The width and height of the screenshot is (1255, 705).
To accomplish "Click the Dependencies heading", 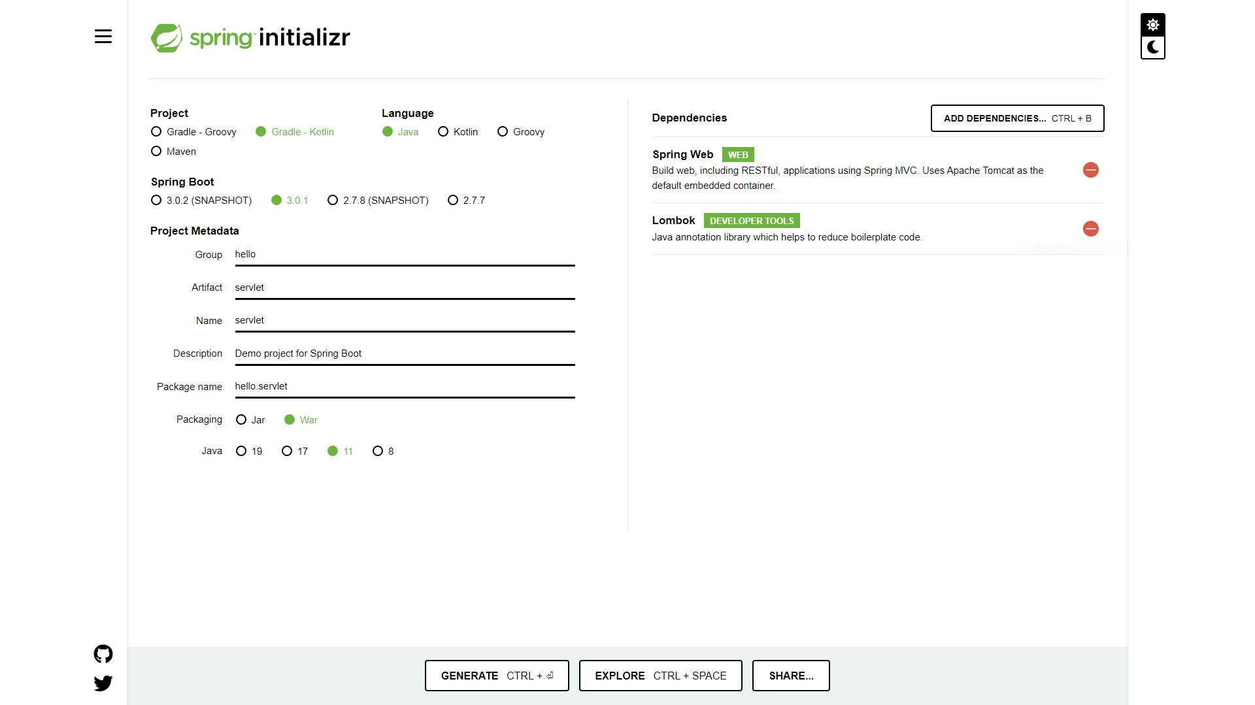I will tap(689, 118).
